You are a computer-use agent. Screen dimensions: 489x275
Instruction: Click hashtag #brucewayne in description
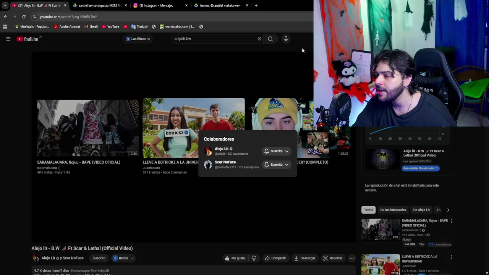[80, 270]
